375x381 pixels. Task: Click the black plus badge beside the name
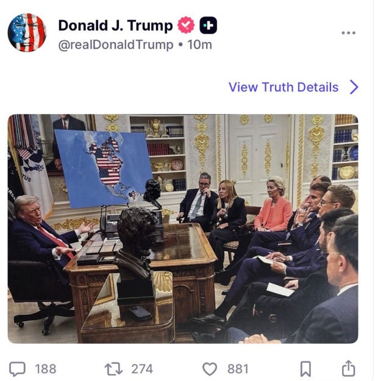[x=209, y=25]
